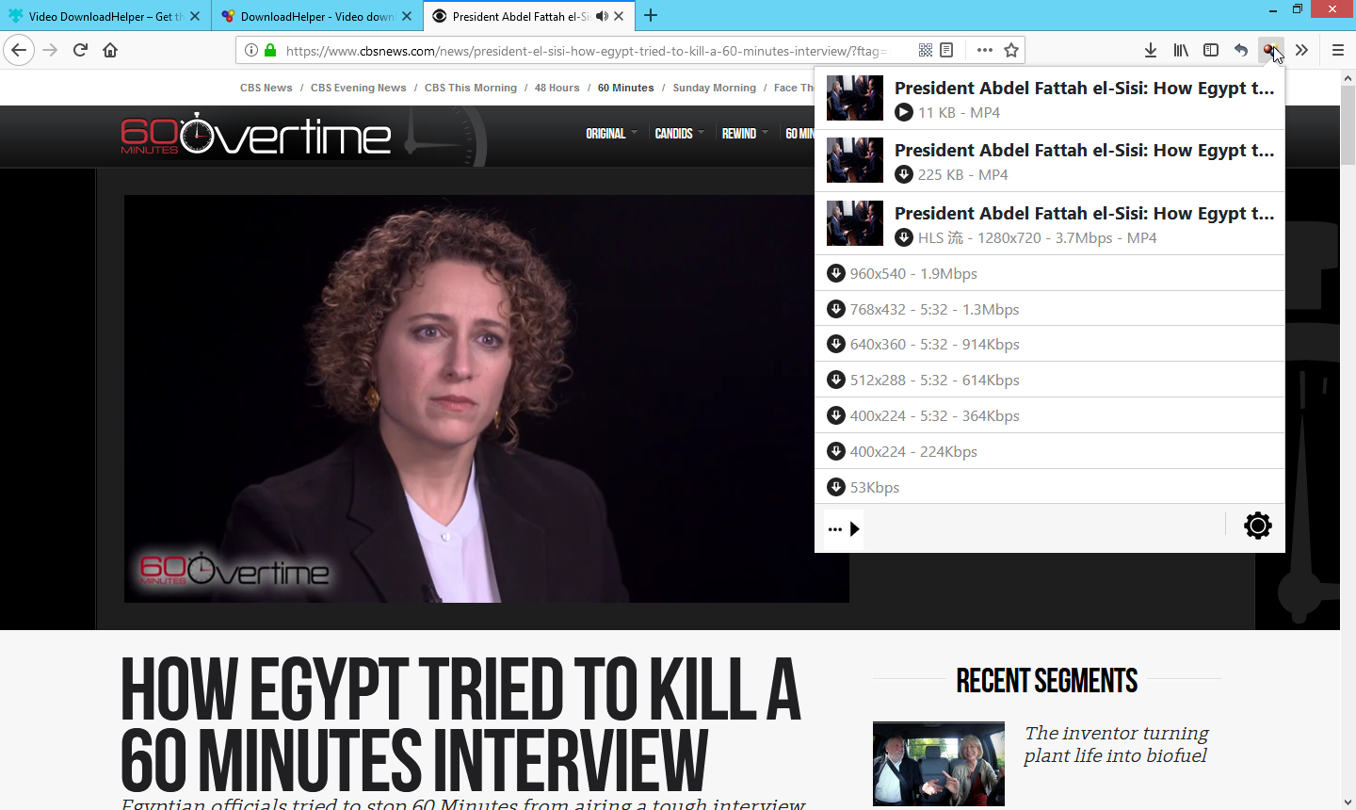Click the 53Kbps row
Image resolution: width=1356 pixels, height=810 pixels.
1050,487
